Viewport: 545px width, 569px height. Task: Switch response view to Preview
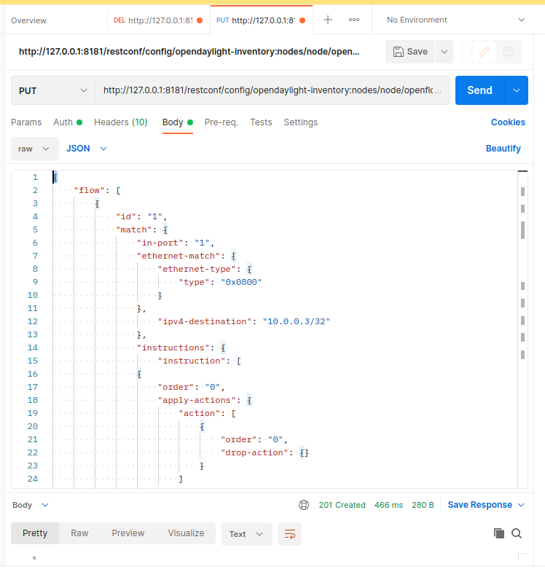click(x=128, y=533)
